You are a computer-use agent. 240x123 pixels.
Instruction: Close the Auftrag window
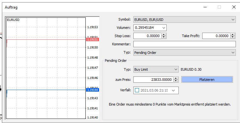tap(234, 7)
